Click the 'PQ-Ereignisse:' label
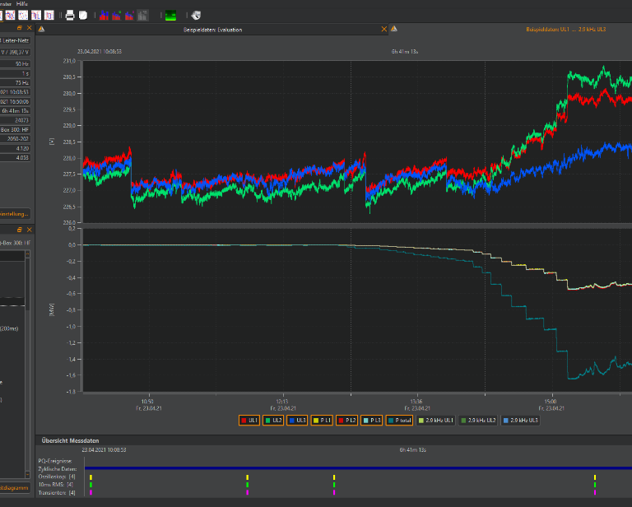The height and width of the screenshot is (507, 632). (x=55, y=461)
